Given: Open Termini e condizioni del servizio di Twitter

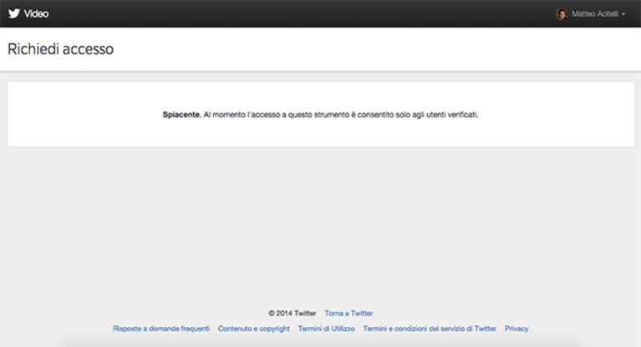Looking at the screenshot, I should point(430,329).
